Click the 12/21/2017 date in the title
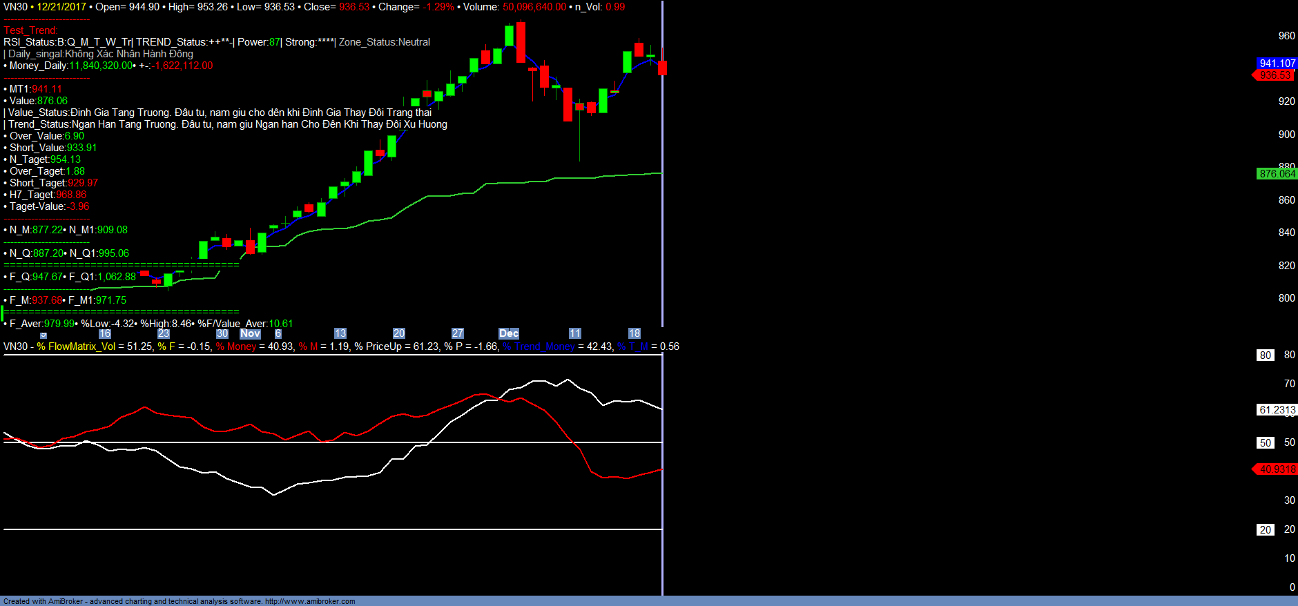 click(61, 7)
